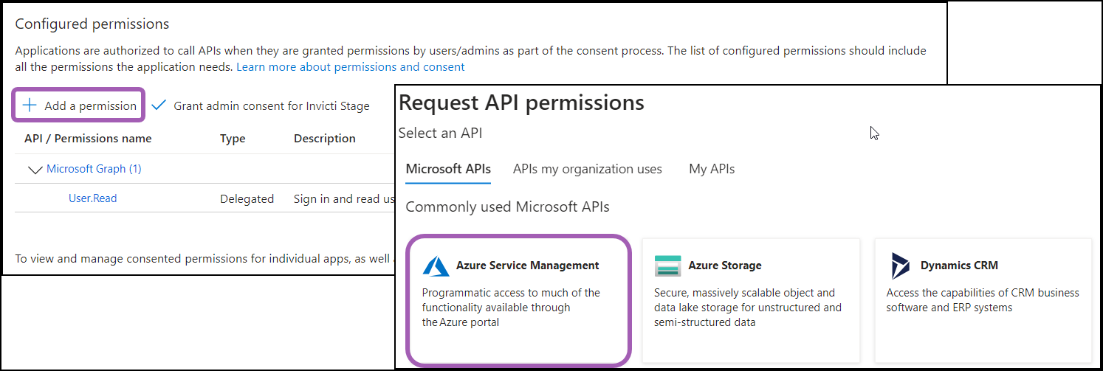Viewport: 1103px width, 371px height.
Task: Click the Configured permissions heading
Action: (92, 24)
